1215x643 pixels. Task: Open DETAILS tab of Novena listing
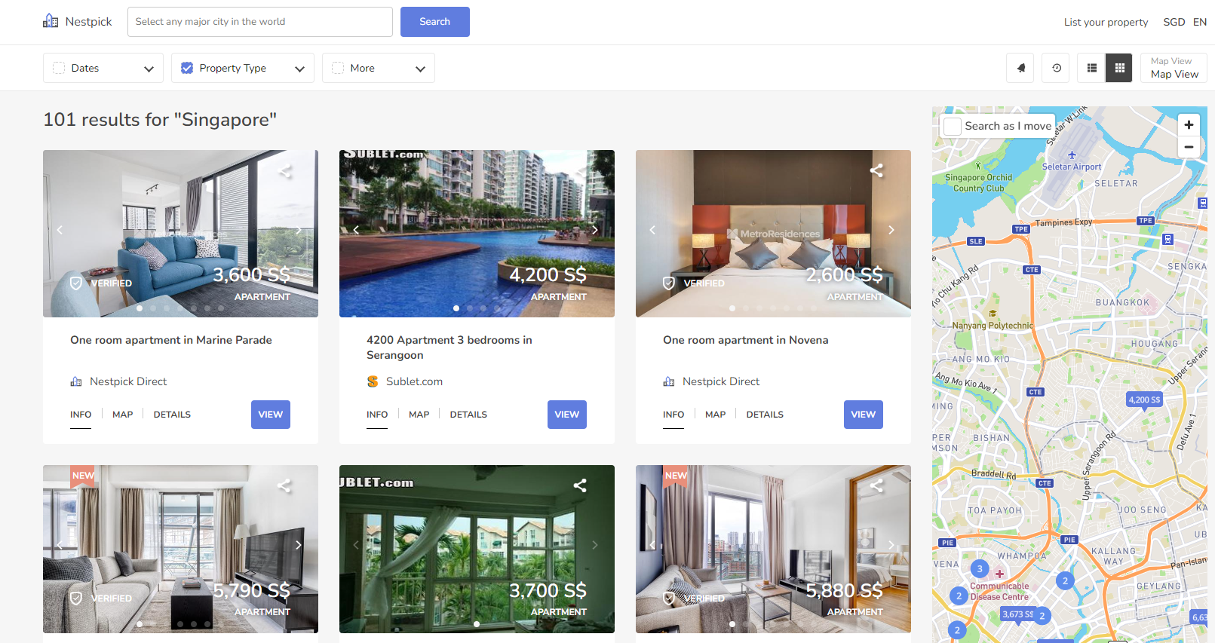(x=765, y=415)
